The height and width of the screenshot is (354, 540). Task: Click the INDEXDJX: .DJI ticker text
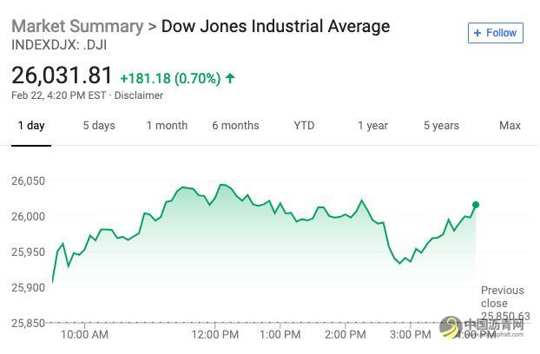(59, 45)
